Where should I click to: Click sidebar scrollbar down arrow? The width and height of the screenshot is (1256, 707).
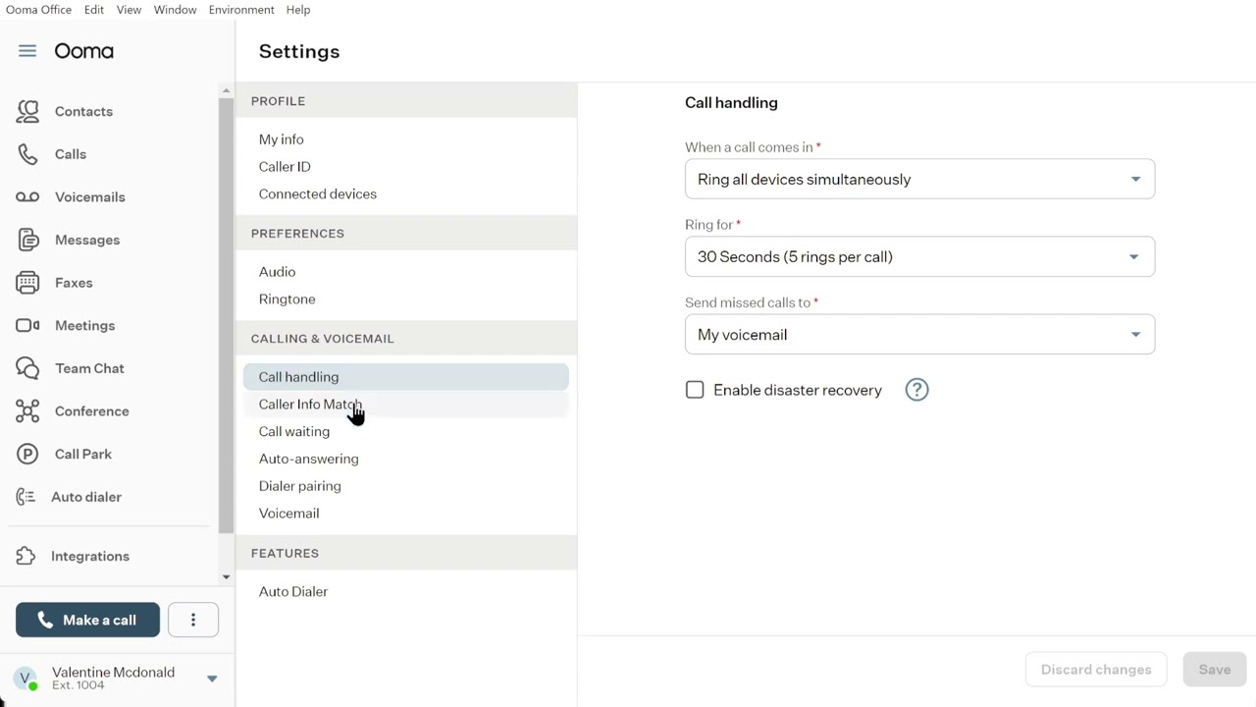226,577
